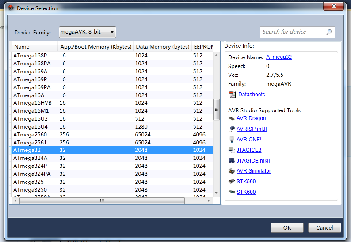Screen dimensions: 351x242
Task: Click the horizontal scrollbar left arrow
Action: pos(15,200)
